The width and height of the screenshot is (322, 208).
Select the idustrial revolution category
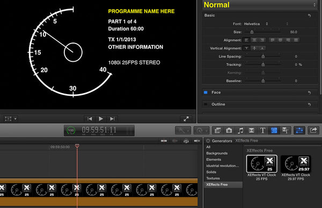pos(223,166)
